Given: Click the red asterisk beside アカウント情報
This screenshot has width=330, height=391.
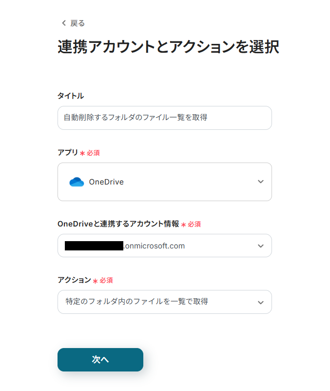Looking at the screenshot, I should point(184,225).
